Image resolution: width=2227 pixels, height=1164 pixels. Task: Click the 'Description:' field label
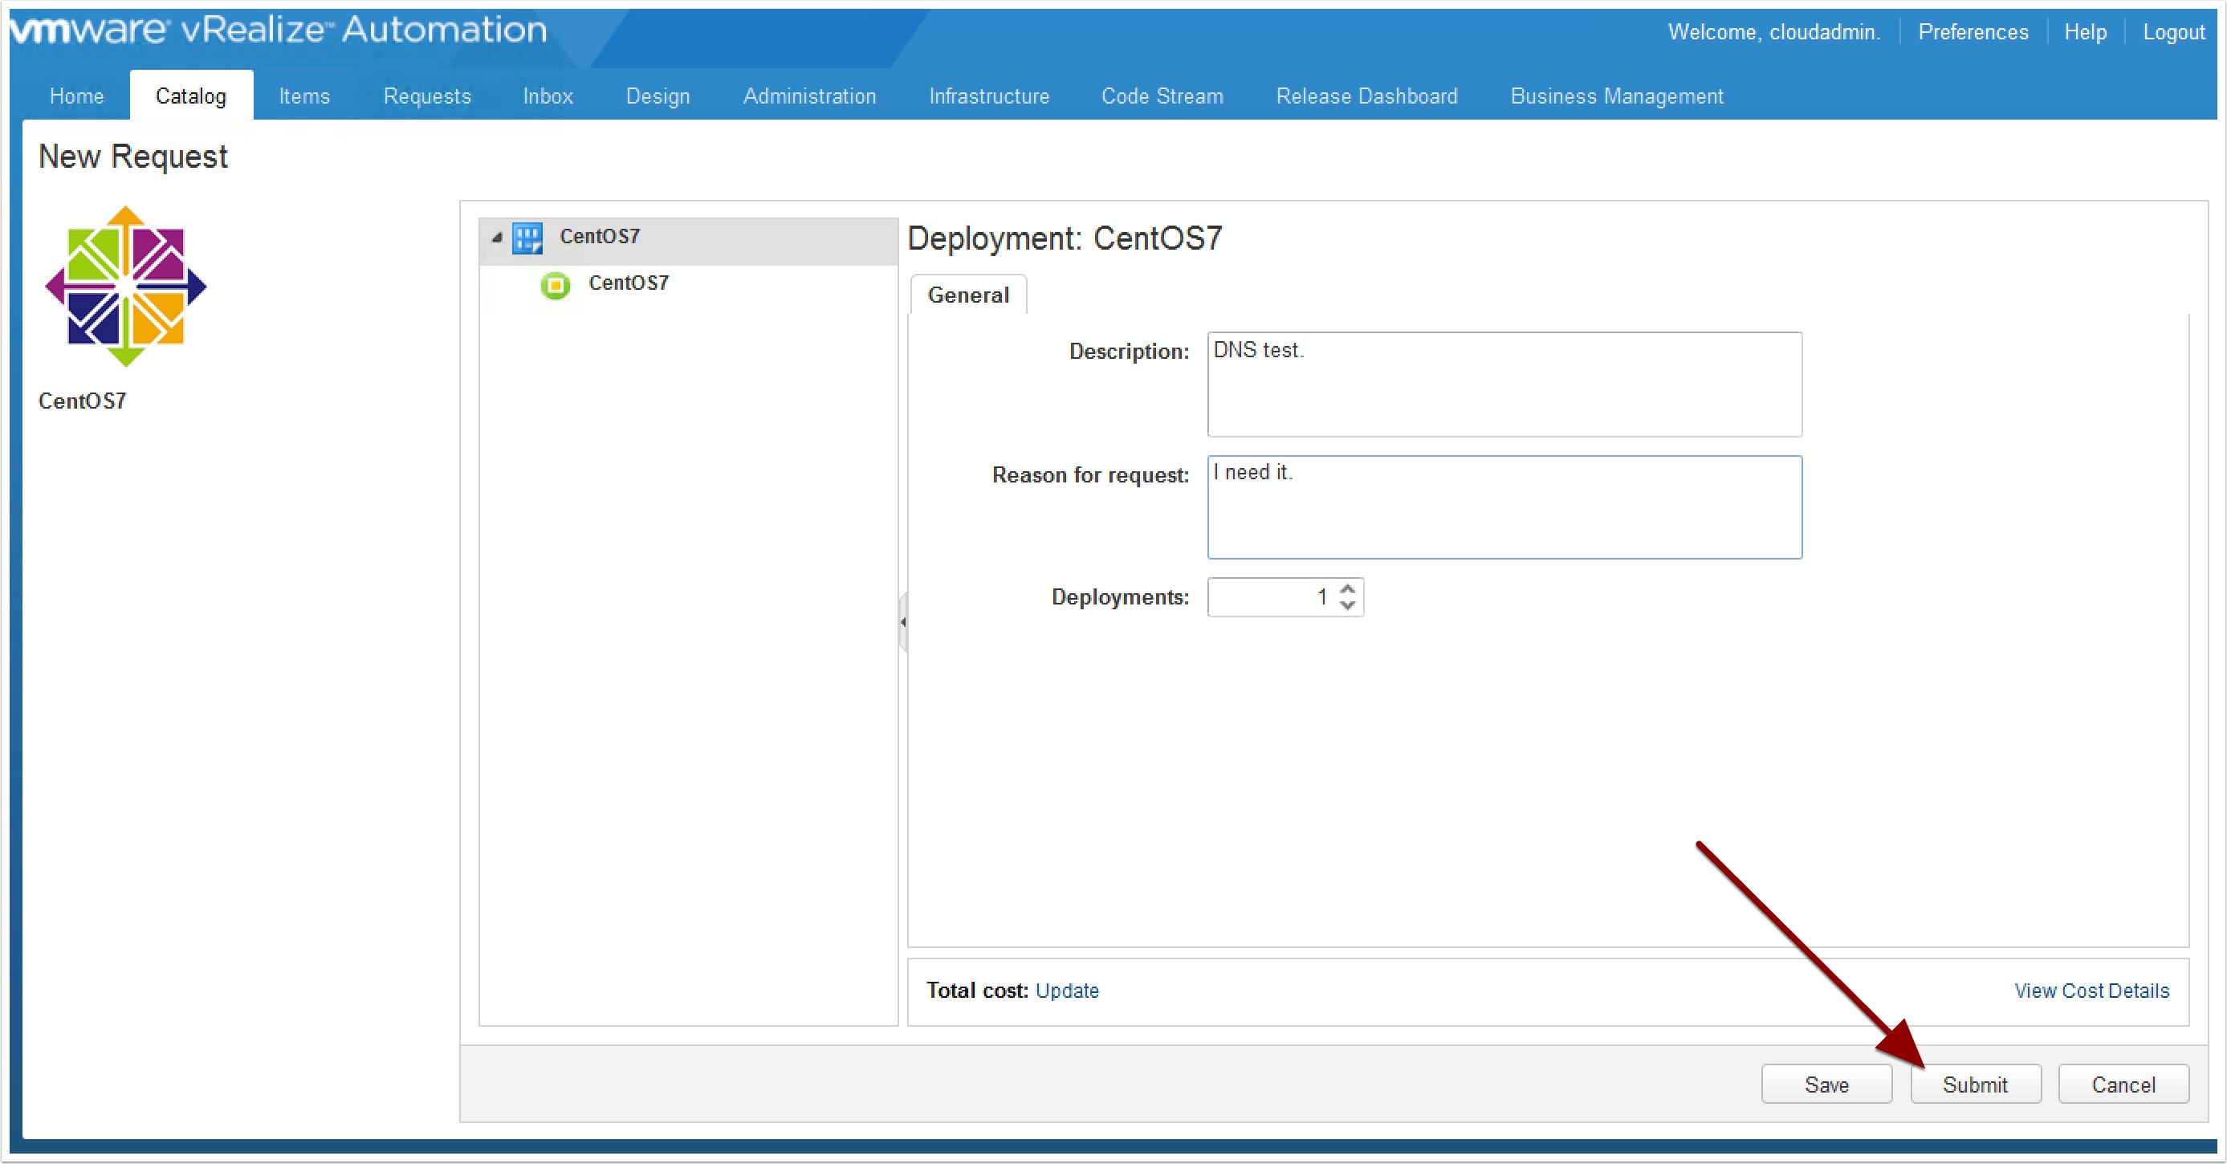pos(1129,352)
